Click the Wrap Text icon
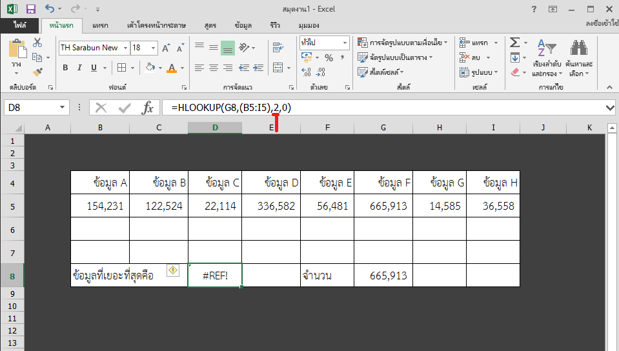Viewport: 619px width, 351px height. pos(278,47)
